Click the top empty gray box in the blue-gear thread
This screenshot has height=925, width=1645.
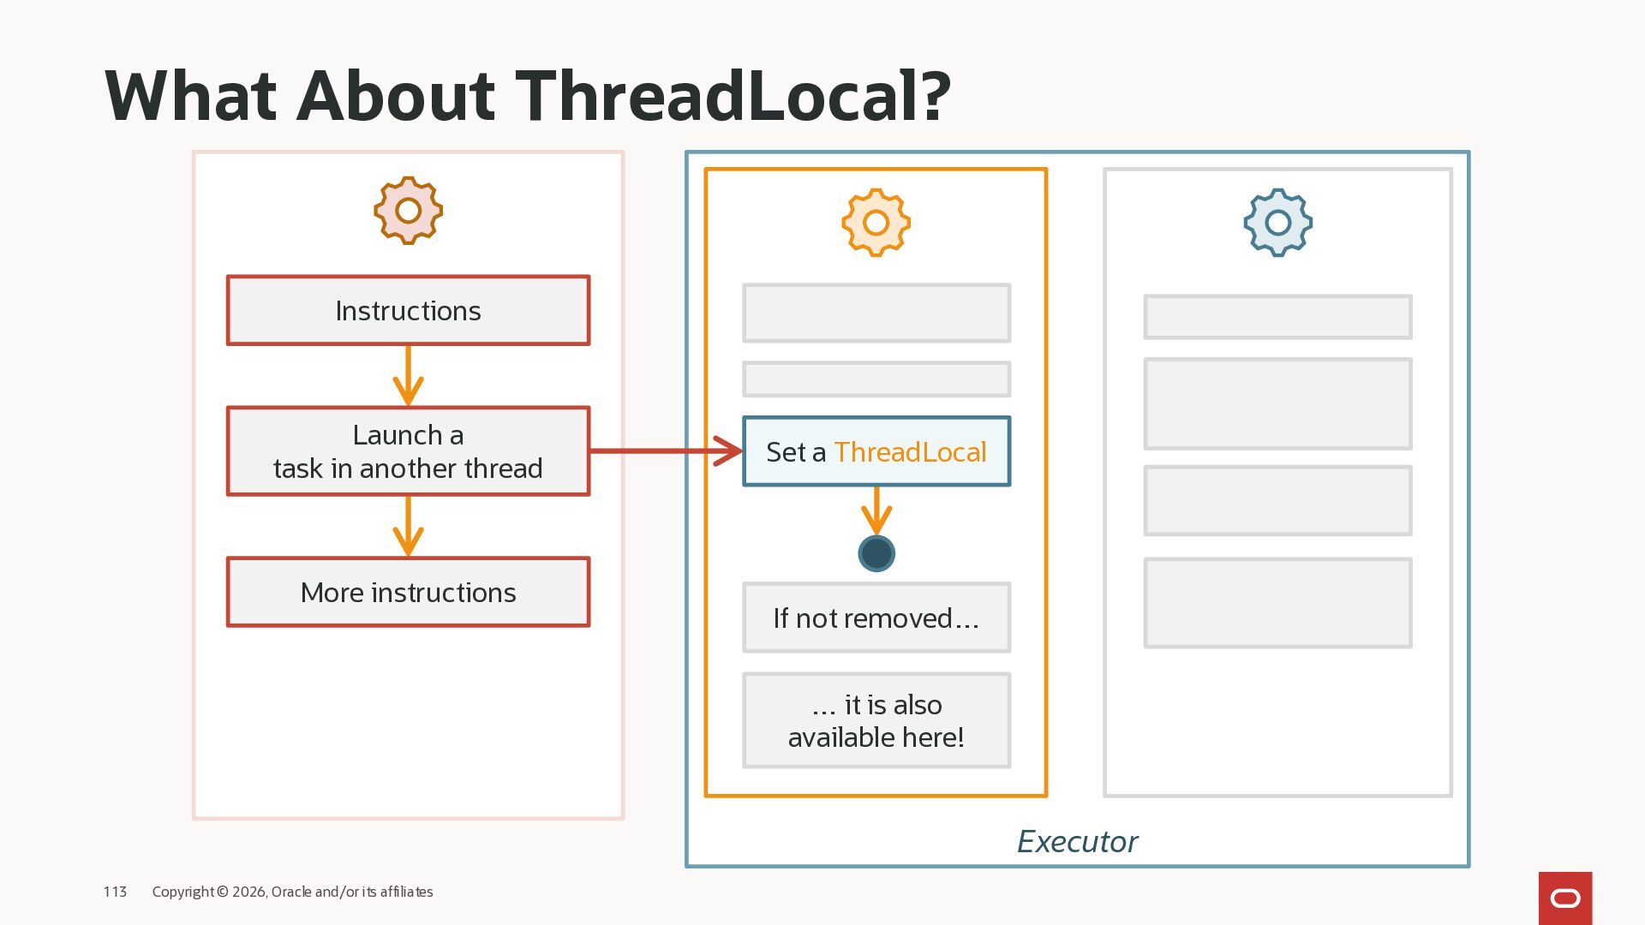tap(1277, 317)
